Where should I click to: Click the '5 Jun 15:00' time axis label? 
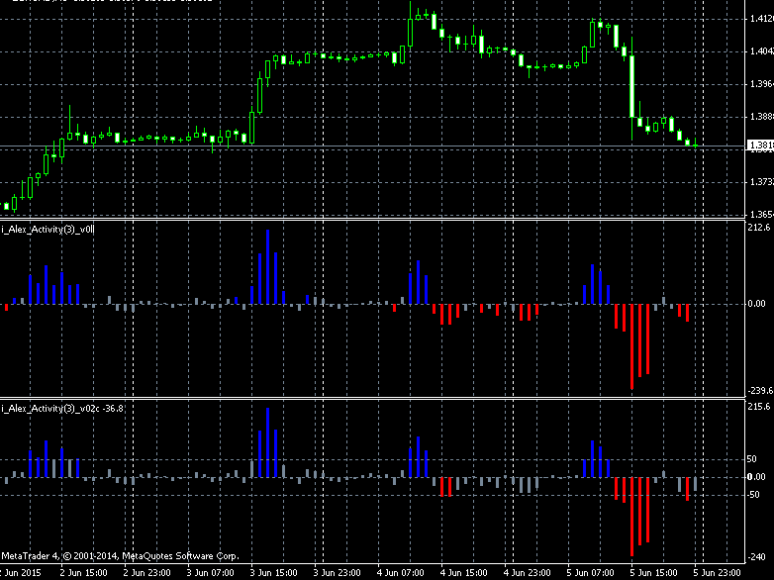tap(654, 573)
